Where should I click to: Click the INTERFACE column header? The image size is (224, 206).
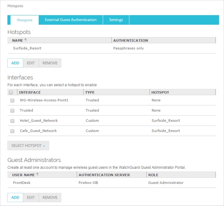coord(50,92)
